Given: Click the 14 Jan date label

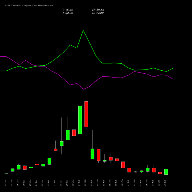Looking at the screenshot, I should (12, 183).
